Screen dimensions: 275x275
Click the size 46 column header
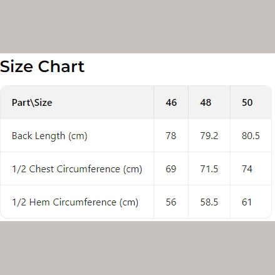click(171, 103)
